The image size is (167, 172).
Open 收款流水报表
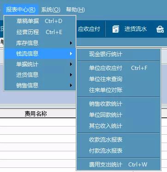[x=119, y=140]
